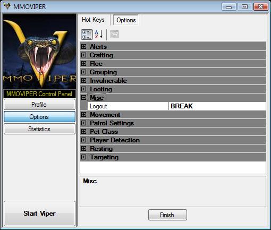The width and height of the screenshot is (271, 230).
Task: Open the Property Pages icon
Action: coord(114,35)
